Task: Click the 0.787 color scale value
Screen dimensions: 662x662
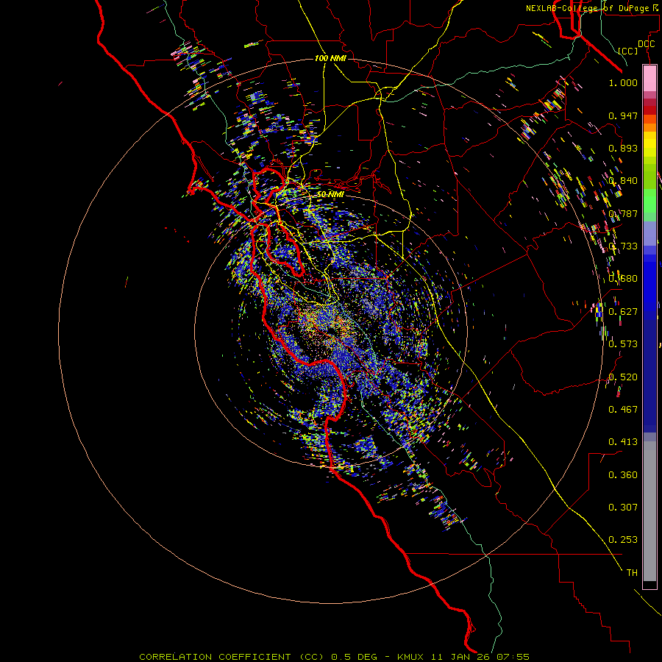Action: 623,213
